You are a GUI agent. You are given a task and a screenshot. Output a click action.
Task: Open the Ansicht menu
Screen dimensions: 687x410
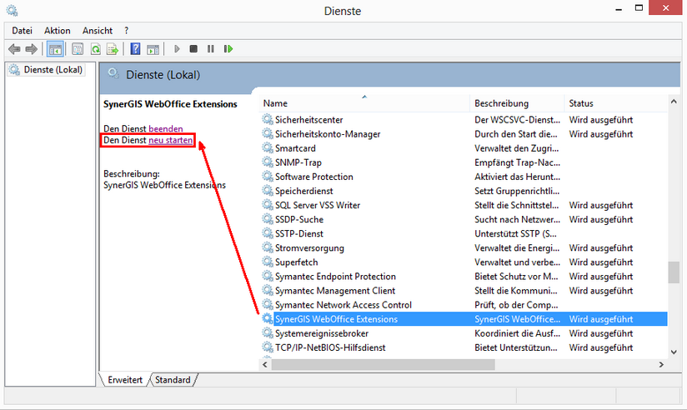98,31
